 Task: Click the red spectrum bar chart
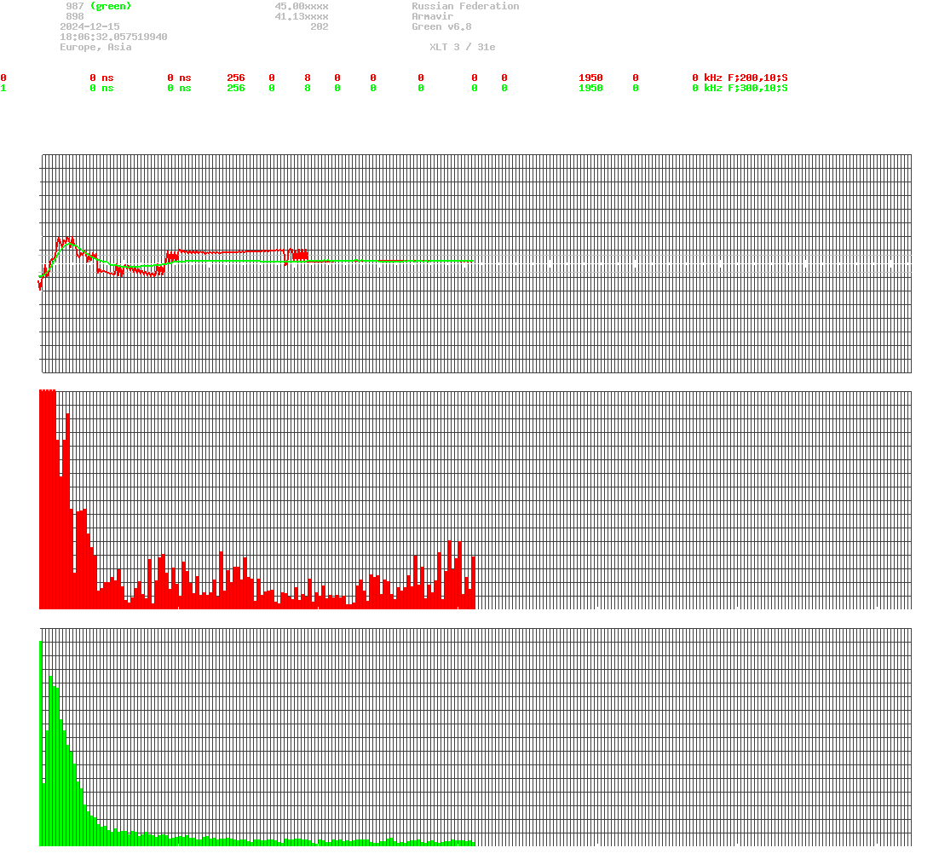pos(475,499)
